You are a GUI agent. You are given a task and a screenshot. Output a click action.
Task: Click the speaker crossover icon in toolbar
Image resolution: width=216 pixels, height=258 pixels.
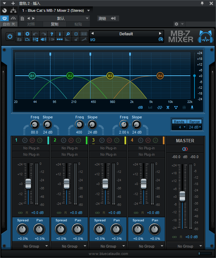(43, 39)
